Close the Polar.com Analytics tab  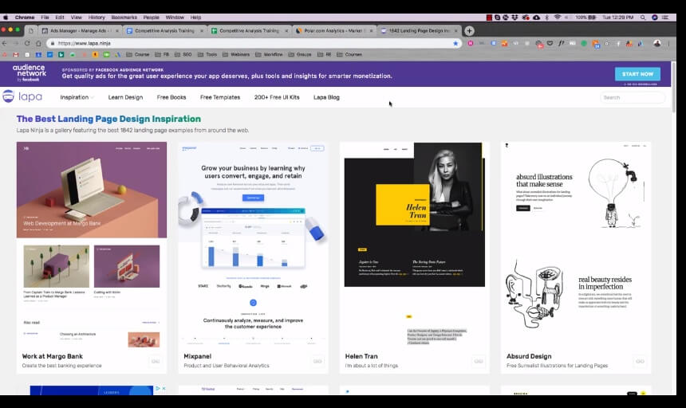[371, 30]
